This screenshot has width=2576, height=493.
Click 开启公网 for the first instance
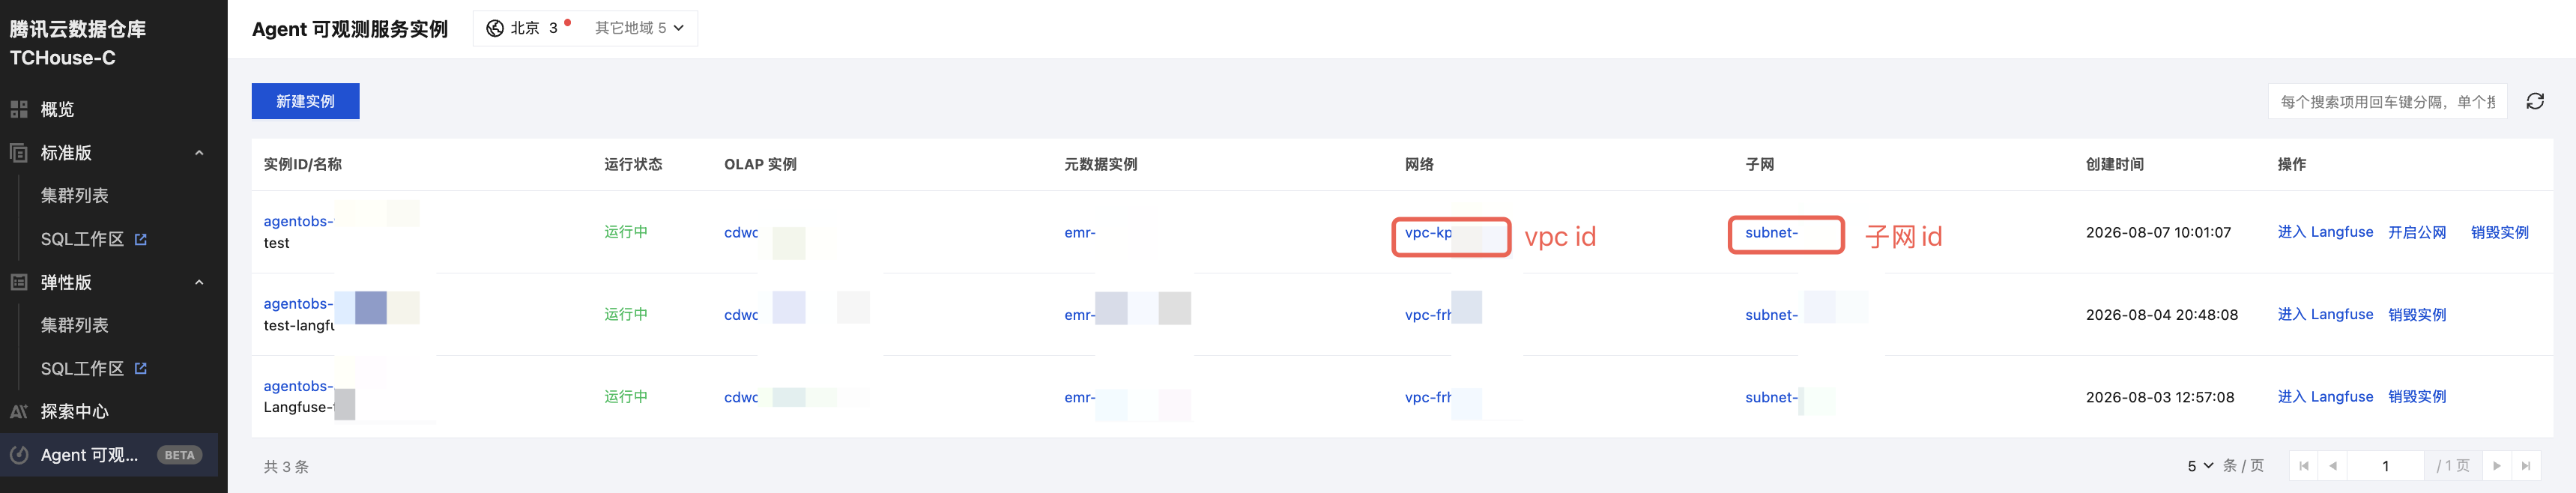click(2416, 232)
